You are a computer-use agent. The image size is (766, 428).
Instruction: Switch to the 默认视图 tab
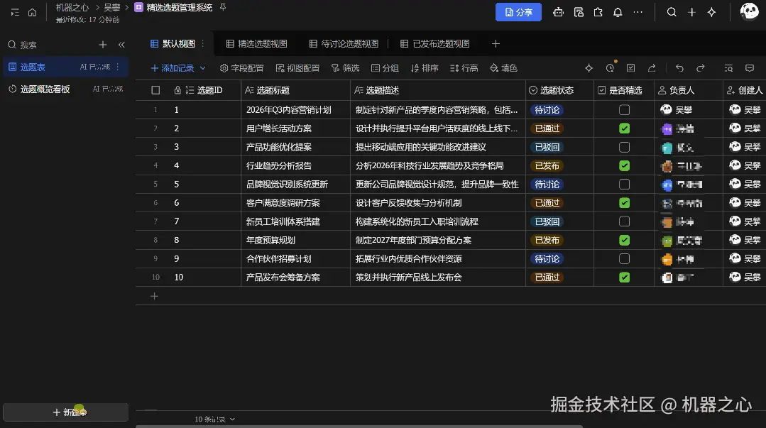click(173, 43)
